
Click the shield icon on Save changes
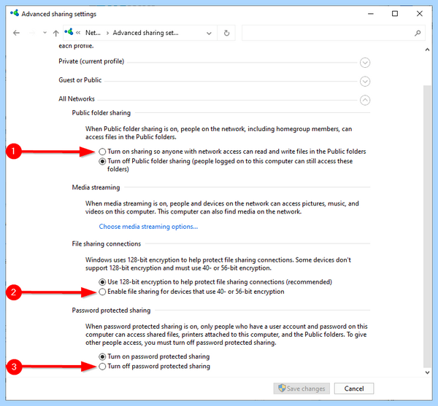pos(282,388)
